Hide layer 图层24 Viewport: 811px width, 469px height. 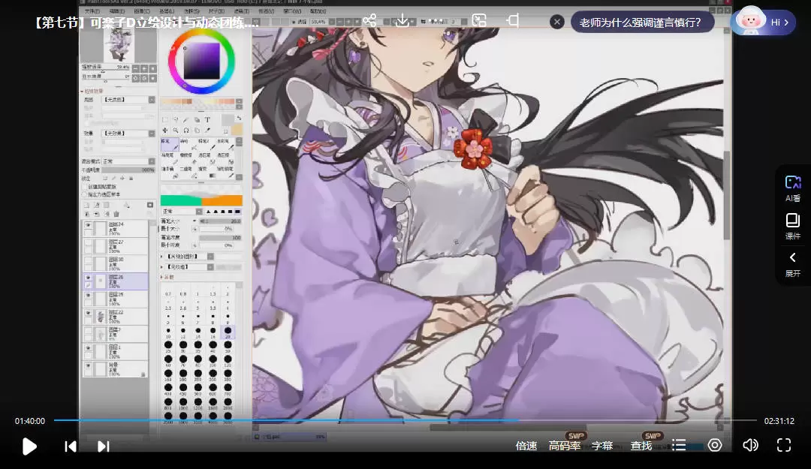click(x=89, y=225)
